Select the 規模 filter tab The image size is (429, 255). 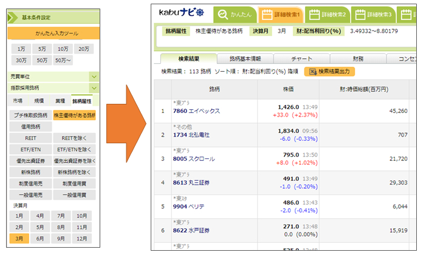click(x=39, y=101)
